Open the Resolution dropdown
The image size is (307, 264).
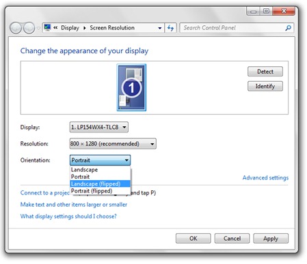click(113, 144)
